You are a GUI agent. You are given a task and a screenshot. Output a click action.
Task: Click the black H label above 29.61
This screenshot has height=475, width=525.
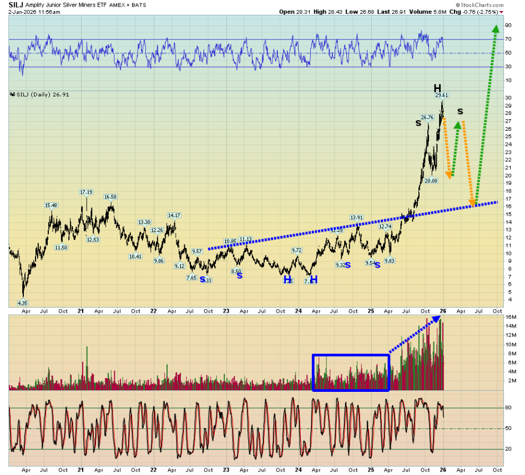coord(437,88)
